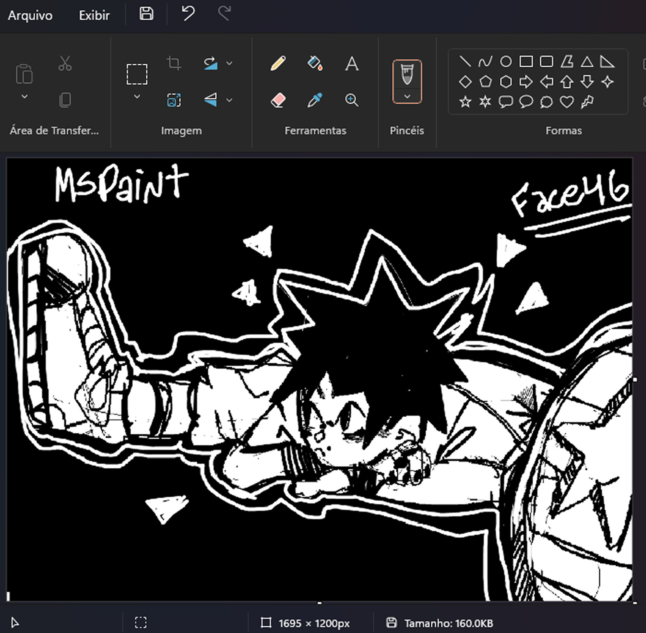Cut the selection with the scissors icon
The height and width of the screenshot is (633, 646).
(x=65, y=63)
